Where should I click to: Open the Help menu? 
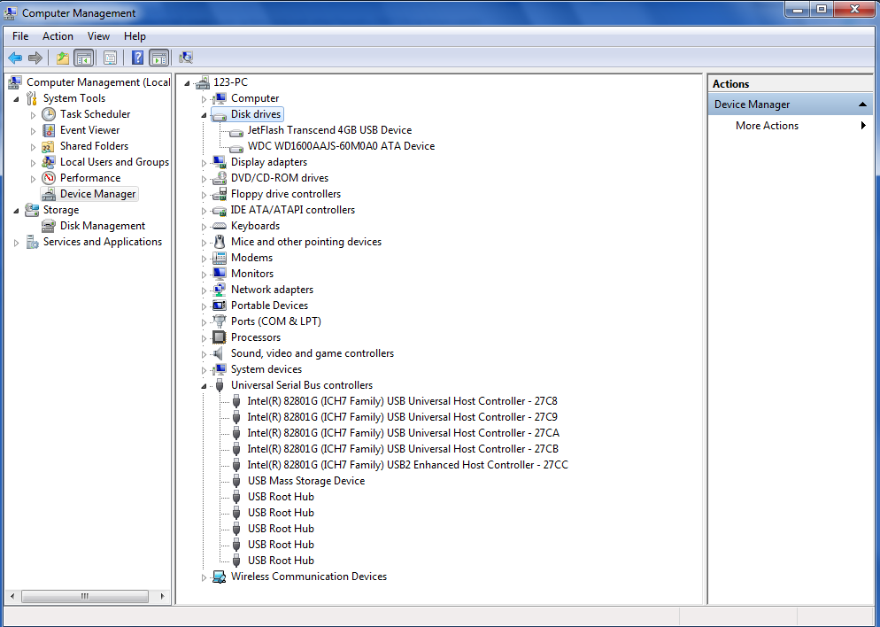(x=135, y=36)
